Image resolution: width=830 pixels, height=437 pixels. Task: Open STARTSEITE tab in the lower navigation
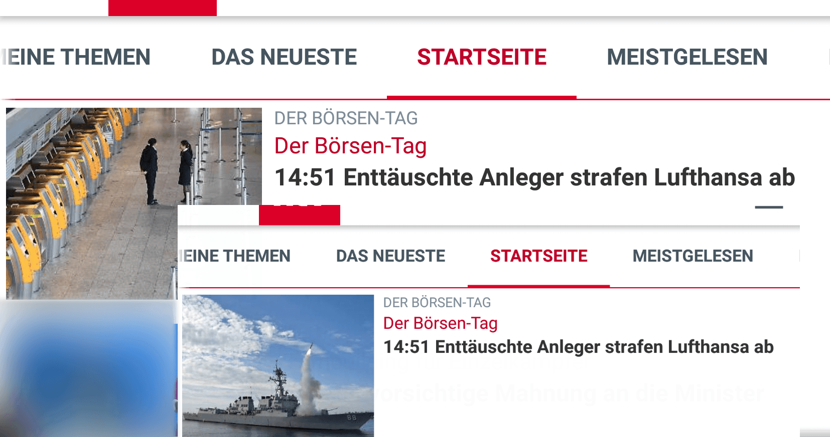(538, 256)
